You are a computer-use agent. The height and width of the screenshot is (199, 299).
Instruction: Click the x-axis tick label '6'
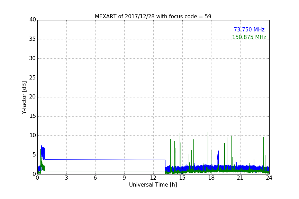pyautogui.click(x=95, y=178)
